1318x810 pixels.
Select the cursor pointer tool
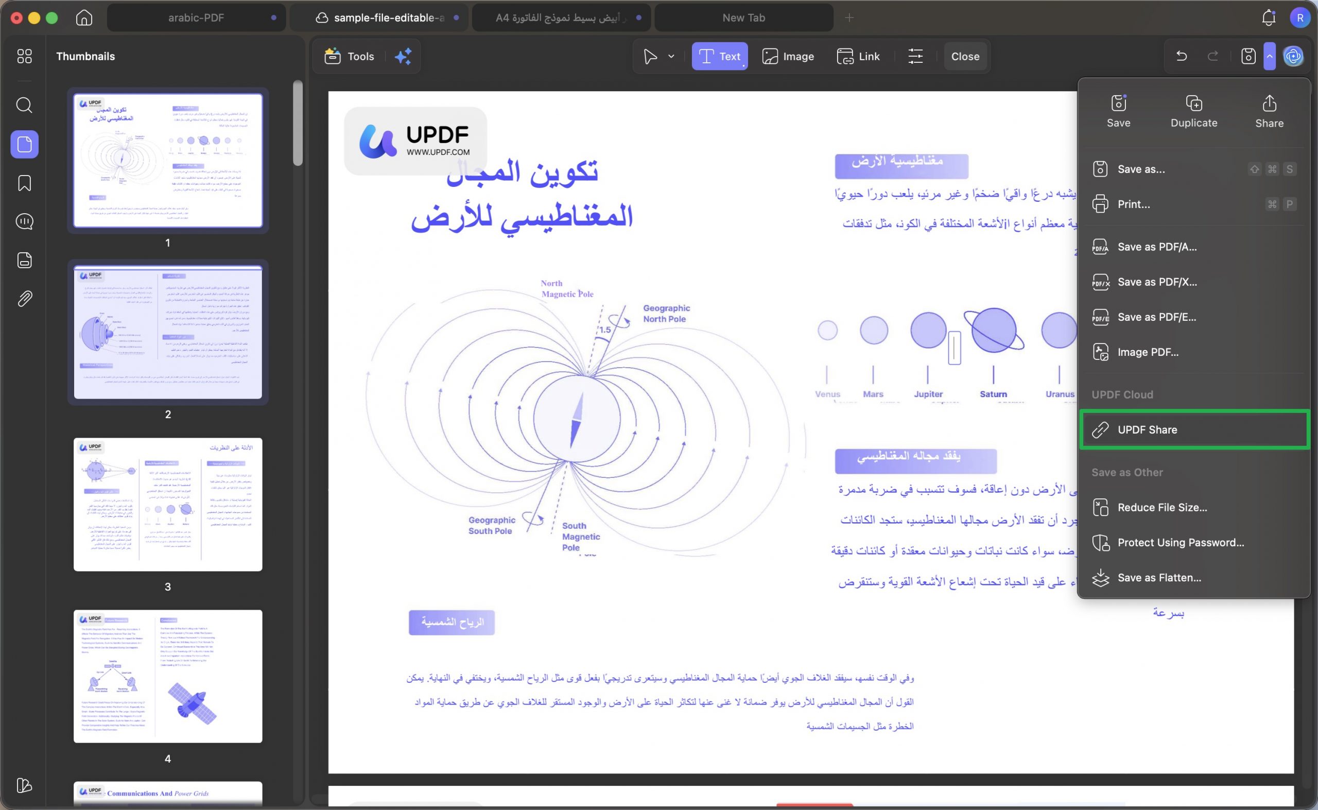tap(650, 56)
